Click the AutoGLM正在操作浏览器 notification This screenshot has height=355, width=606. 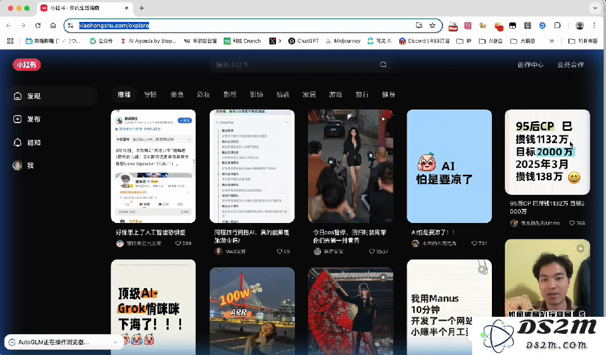pyautogui.click(x=64, y=342)
